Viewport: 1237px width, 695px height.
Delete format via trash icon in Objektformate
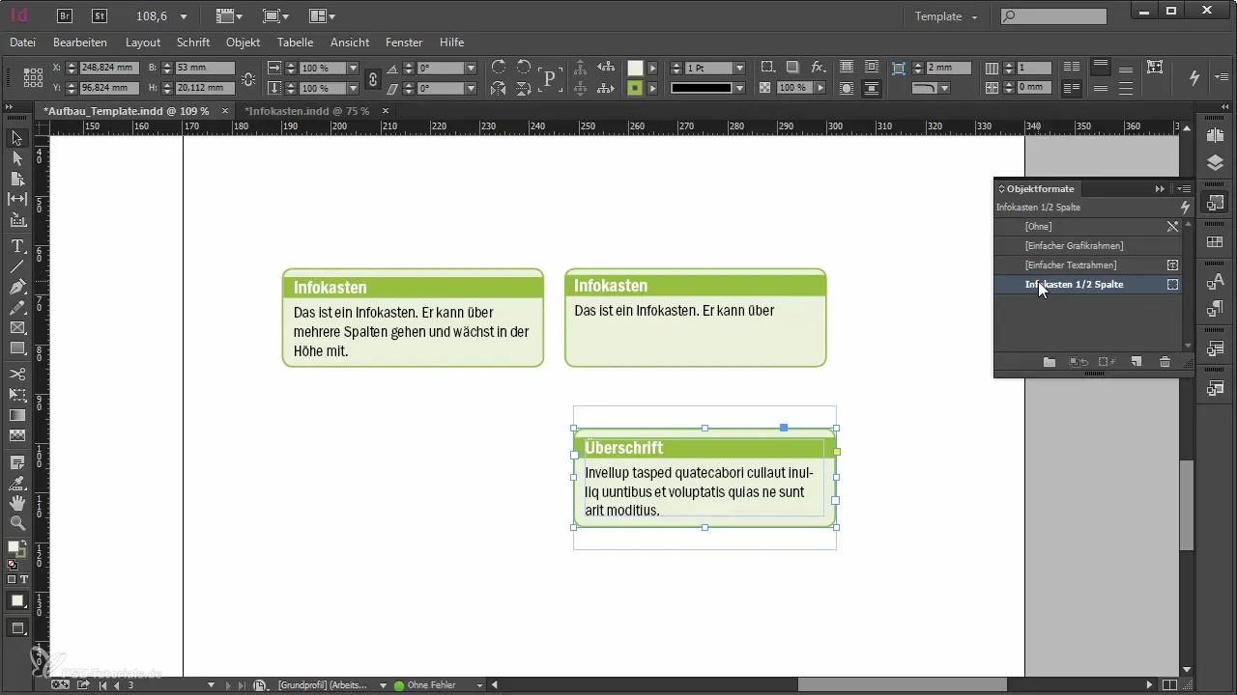pos(1165,362)
